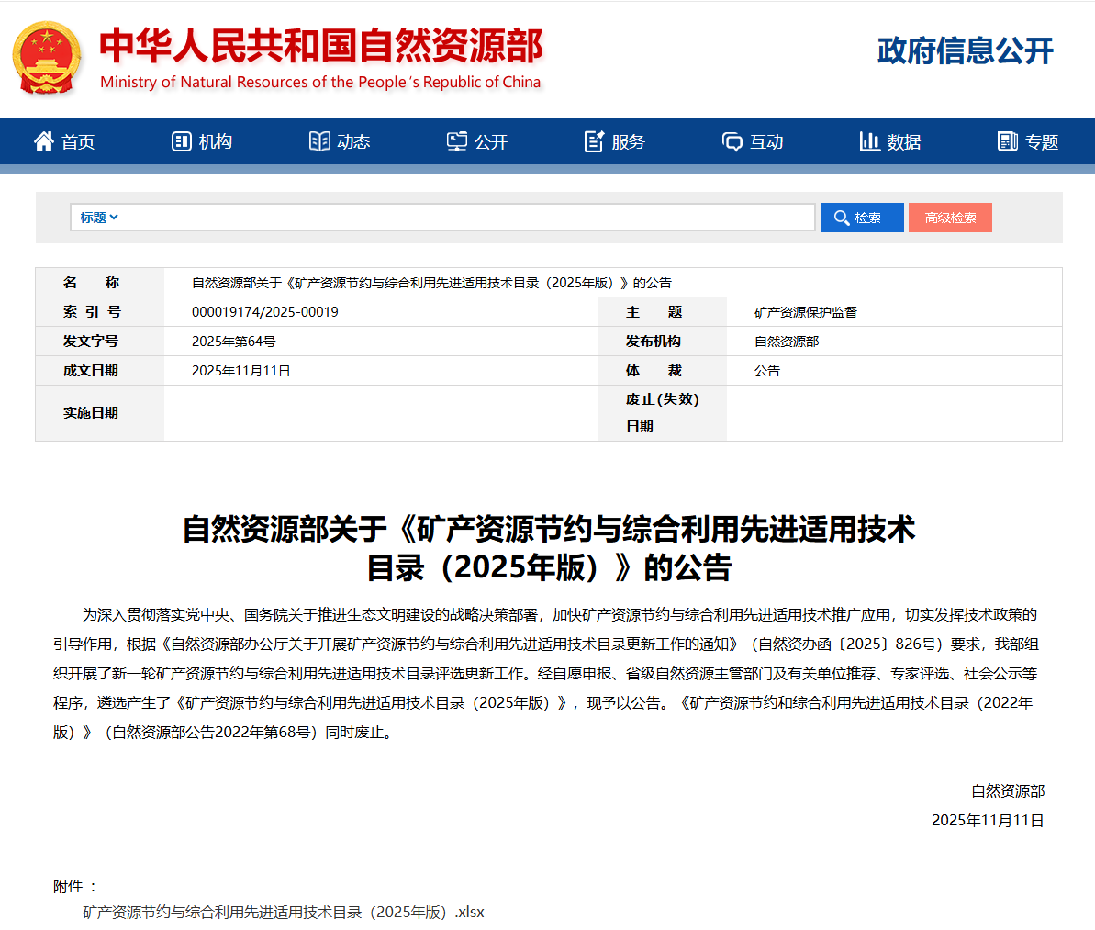The image size is (1095, 930).
Task: Click the 动态 open-book icon
Action: 319,141
